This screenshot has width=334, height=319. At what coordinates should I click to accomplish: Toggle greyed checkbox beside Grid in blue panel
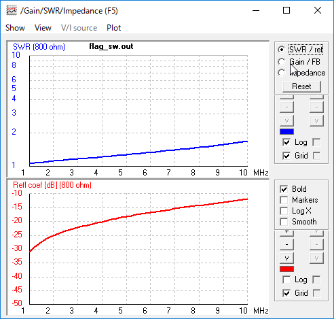316,156
